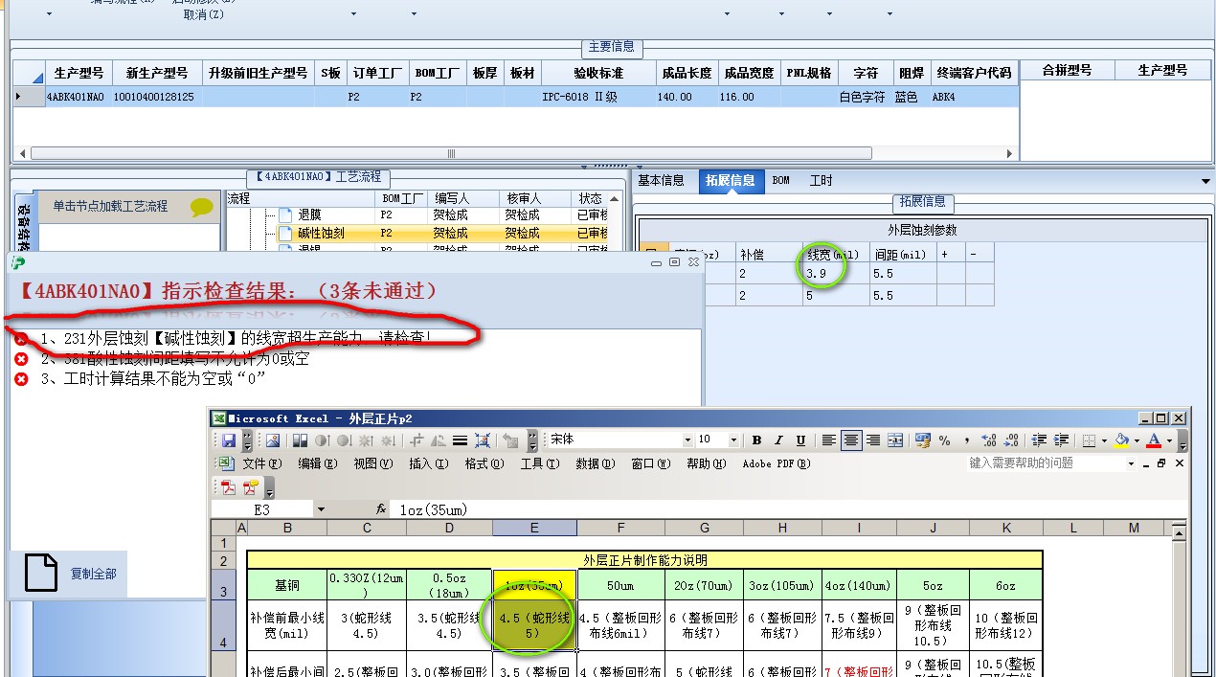Open the Font Color dropdown arrow
The width and height of the screenshot is (1216, 677).
point(1169,440)
